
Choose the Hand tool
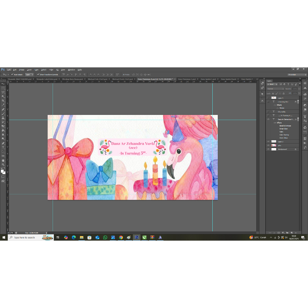coord(3,160)
